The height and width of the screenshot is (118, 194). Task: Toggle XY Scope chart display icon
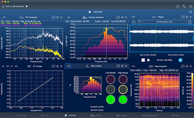tap(53, 66)
